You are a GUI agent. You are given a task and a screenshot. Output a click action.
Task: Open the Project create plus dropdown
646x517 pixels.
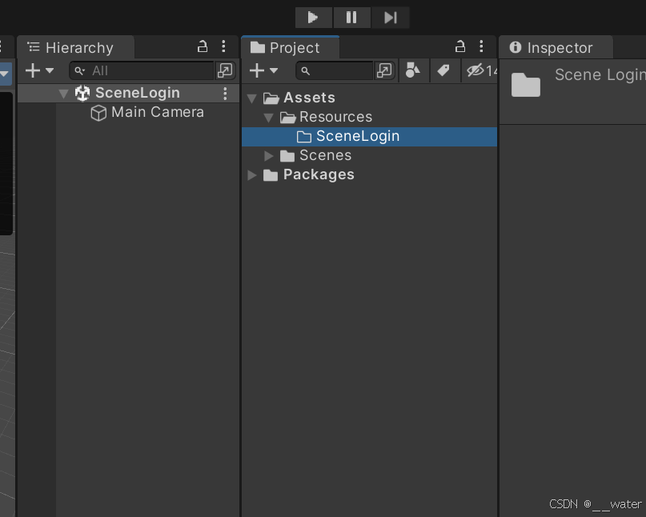263,71
